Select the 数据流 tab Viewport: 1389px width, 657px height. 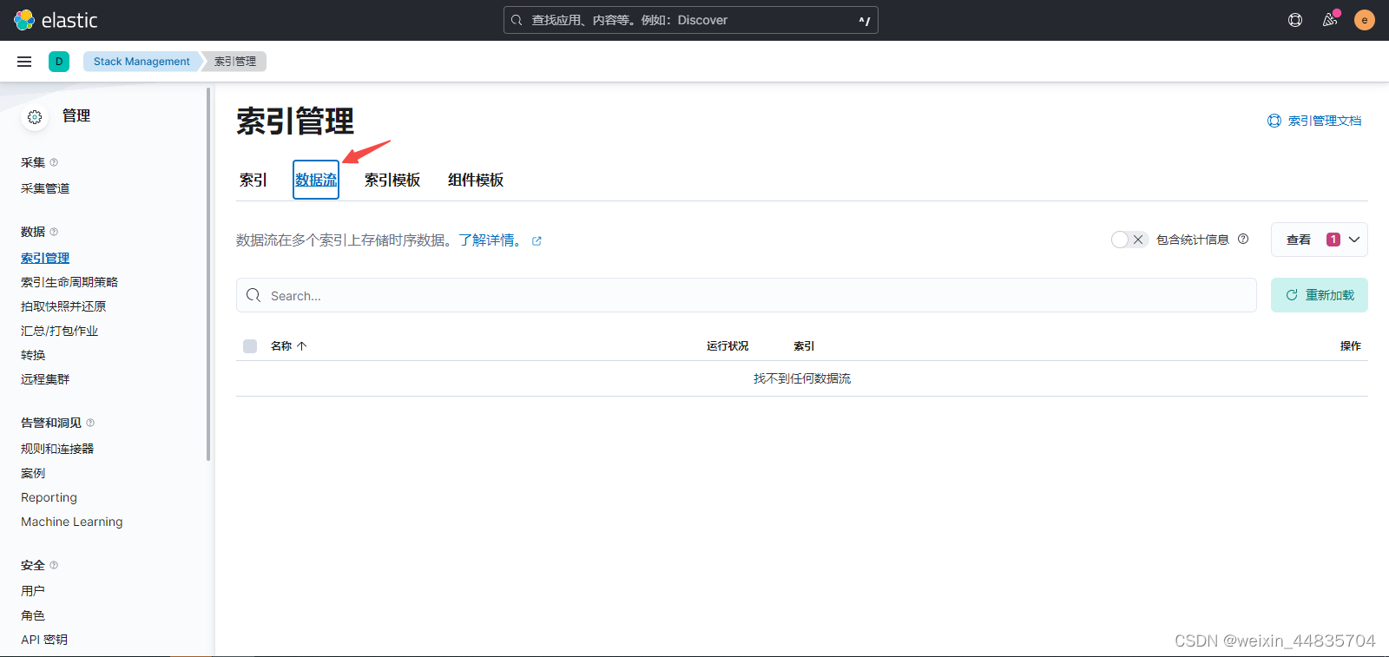coord(316,180)
